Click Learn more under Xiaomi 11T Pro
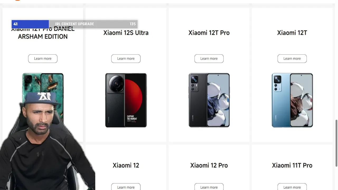This screenshot has height=190, width=338. tap(292, 187)
